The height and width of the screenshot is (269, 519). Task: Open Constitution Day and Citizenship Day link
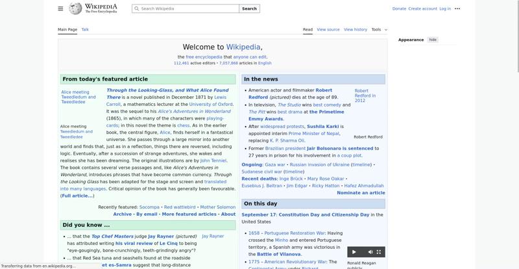pyautogui.click(x=324, y=214)
